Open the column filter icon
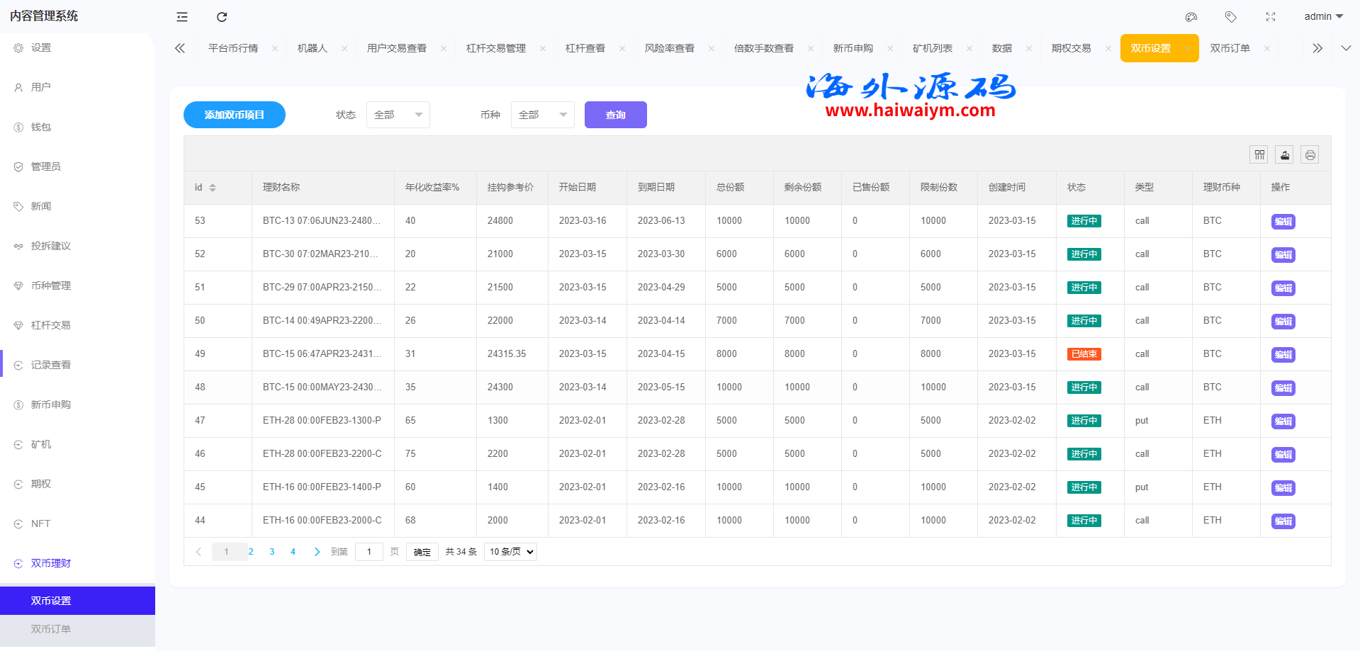The image size is (1360, 651). pos(1259,154)
